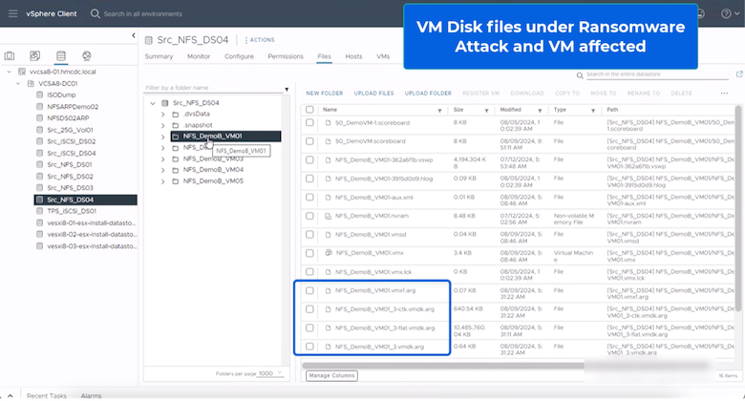Click the datastore search magnifier icon
This screenshot has height=401, width=745.
tap(580, 75)
